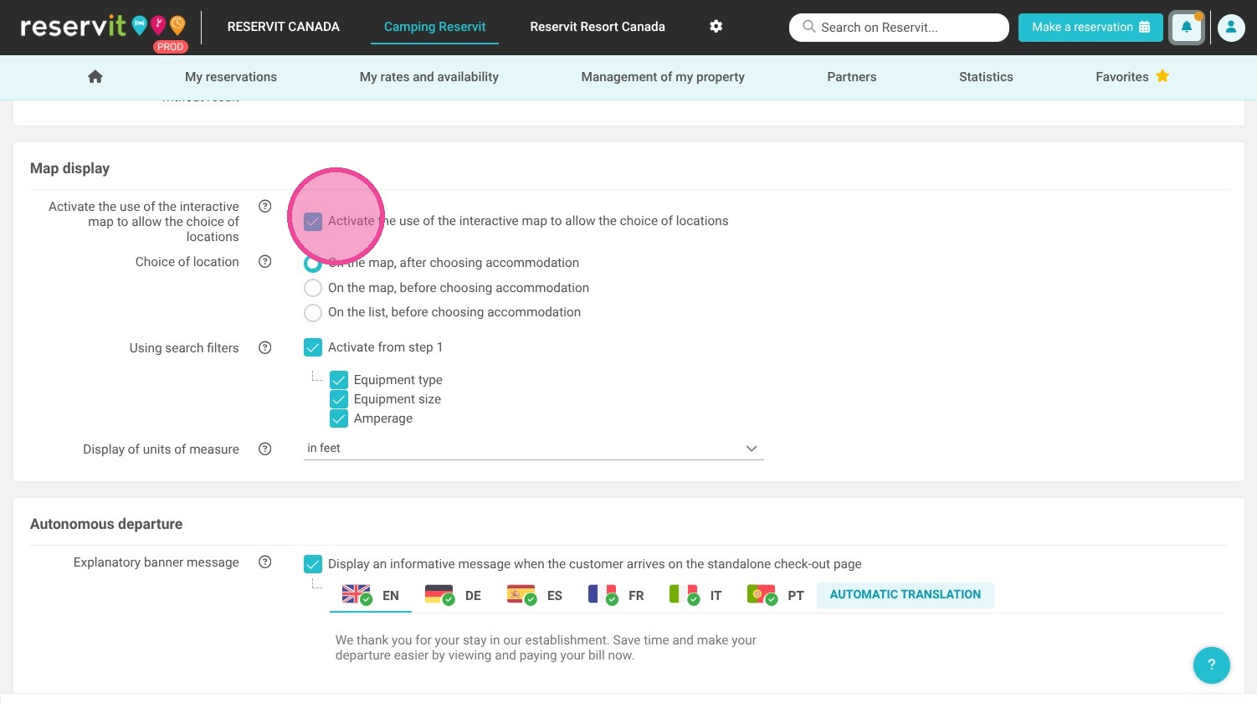Click the Reservit logo
This screenshot has height=703, width=1257.
coord(103,28)
